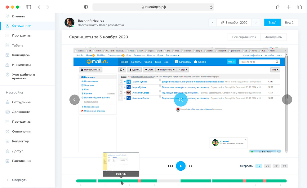Advance to next screenshot with right arrow

click(287, 99)
